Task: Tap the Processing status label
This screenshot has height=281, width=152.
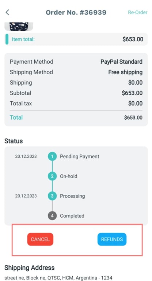Action: (72, 196)
